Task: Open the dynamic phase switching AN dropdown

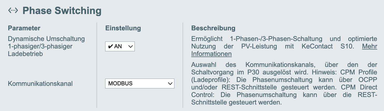Action: [x=120, y=47]
